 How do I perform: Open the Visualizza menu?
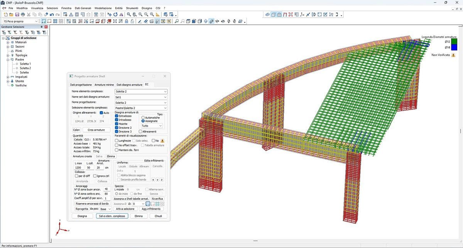click(x=37, y=8)
